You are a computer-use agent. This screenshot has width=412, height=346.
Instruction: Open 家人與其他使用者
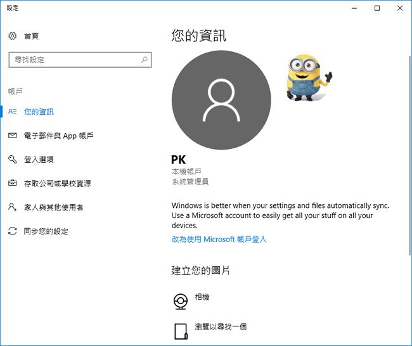(54, 207)
